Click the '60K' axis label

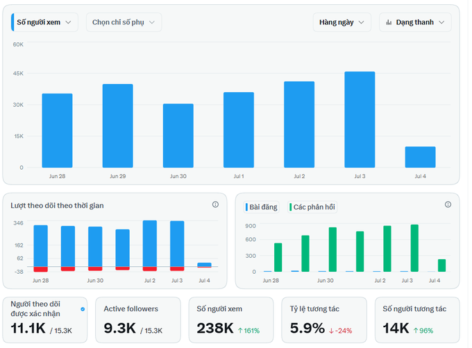tap(18, 44)
